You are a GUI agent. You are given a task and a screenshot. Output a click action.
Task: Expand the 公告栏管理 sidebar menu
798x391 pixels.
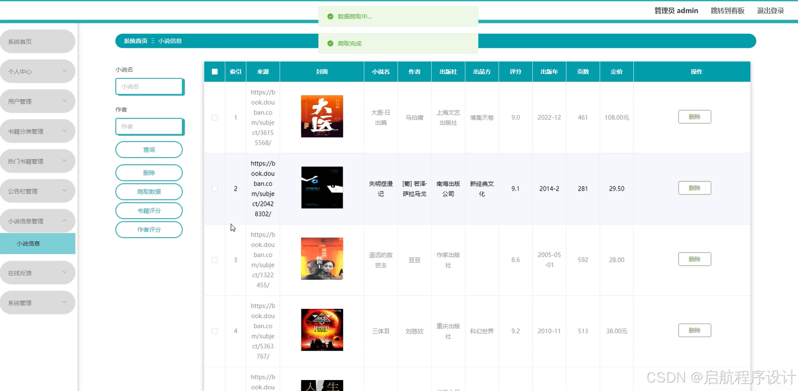38,191
